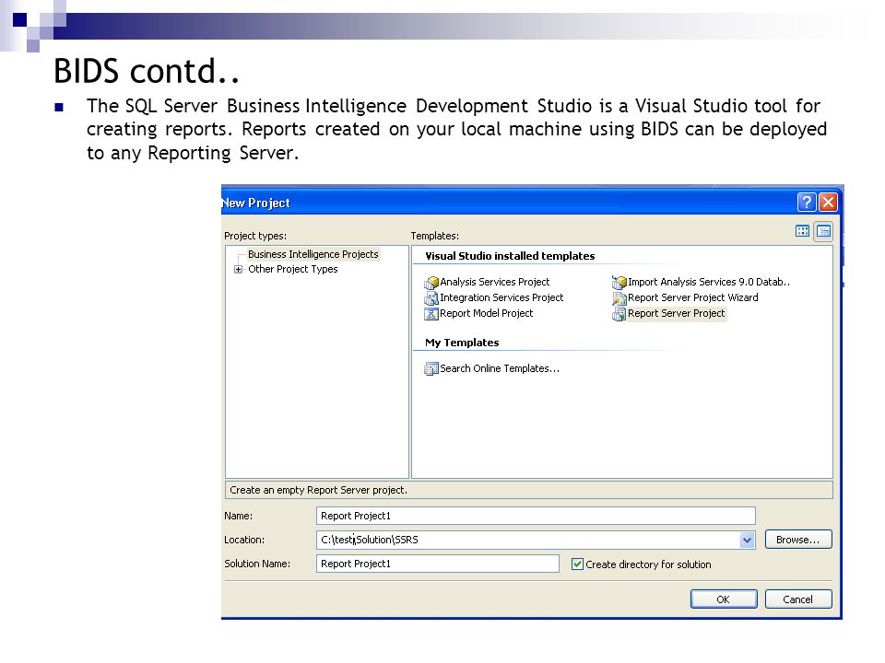Select Analysis Services Project template text

(x=494, y=282)
